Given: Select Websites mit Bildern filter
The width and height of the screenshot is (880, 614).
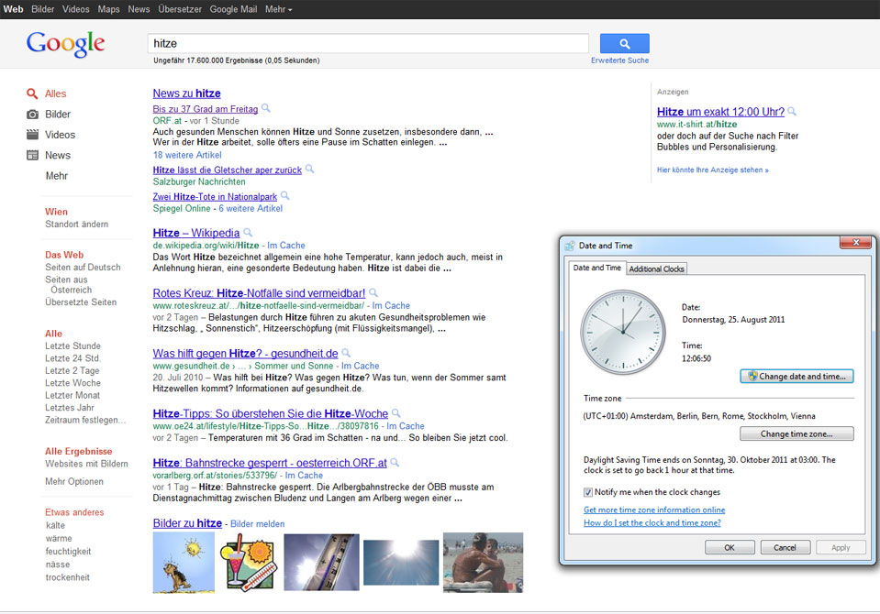Looking at the screenshot, I should 86,464.
